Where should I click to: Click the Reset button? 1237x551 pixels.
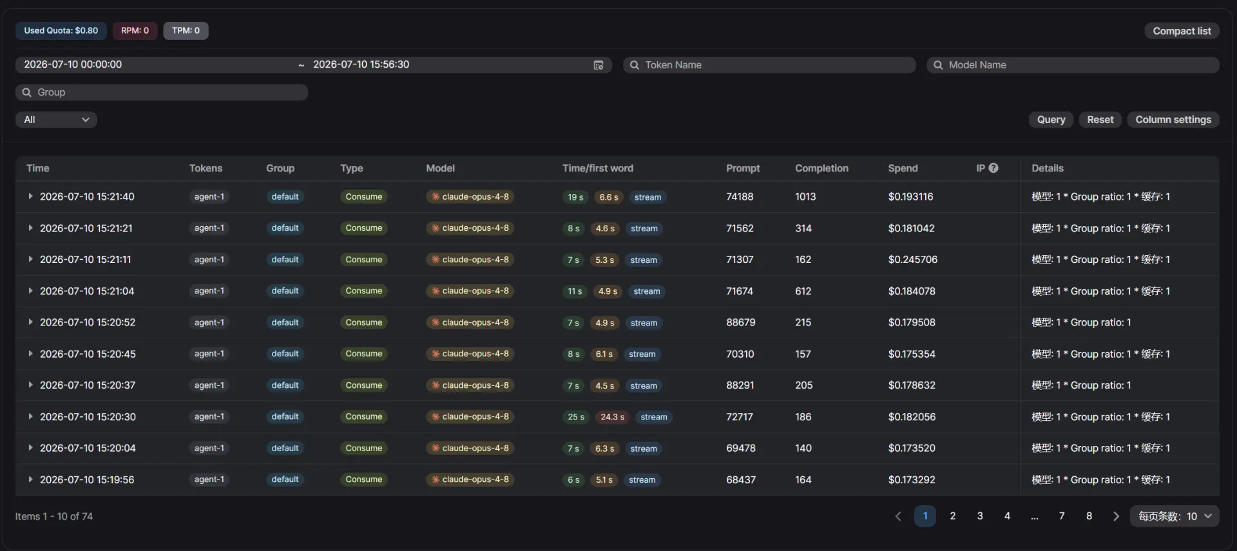click(x=1100, y=120)
